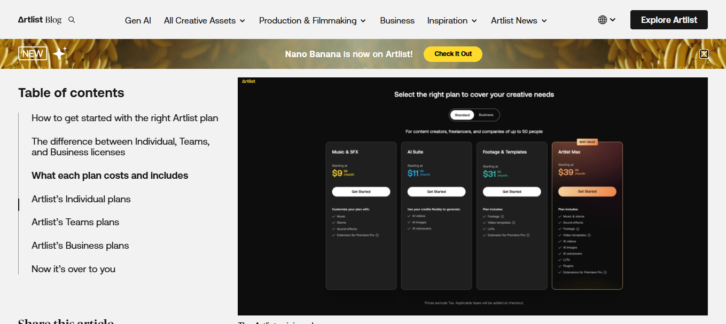Open the Inspiration dropdown menu
Viewport: 726px width, 324px height.
click(x=451, y=20)
